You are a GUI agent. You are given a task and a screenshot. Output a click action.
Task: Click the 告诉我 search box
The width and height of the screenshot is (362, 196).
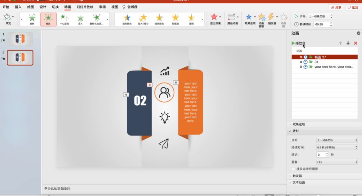point(130,7)
